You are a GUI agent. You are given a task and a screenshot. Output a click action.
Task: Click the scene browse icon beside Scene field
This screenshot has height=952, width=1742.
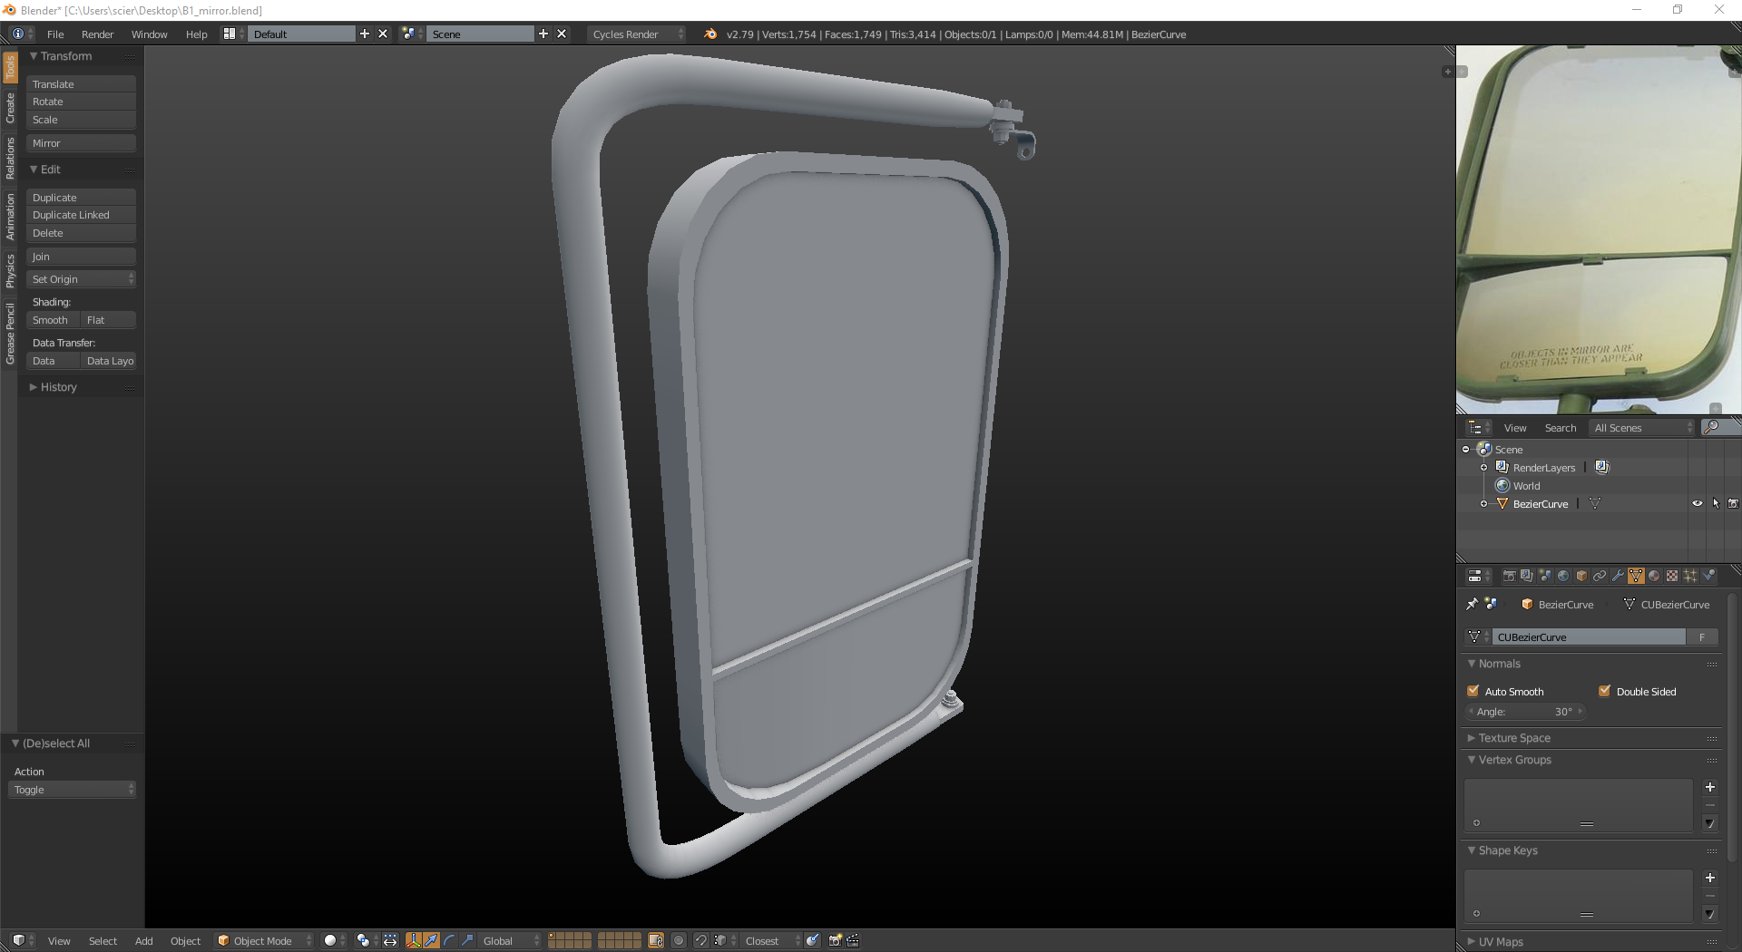click(412, 34)
